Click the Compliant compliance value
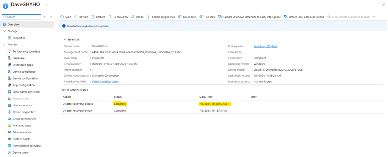Image resolution: width=388 pixels, height=157 pixels. [x=260, y=58]
